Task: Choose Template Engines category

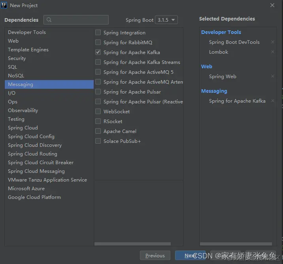Action: coord(49,50)
